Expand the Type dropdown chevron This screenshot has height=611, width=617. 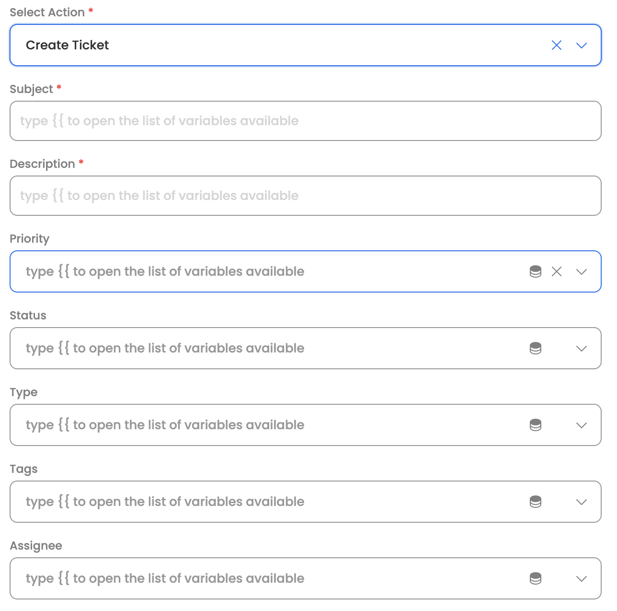582,425
